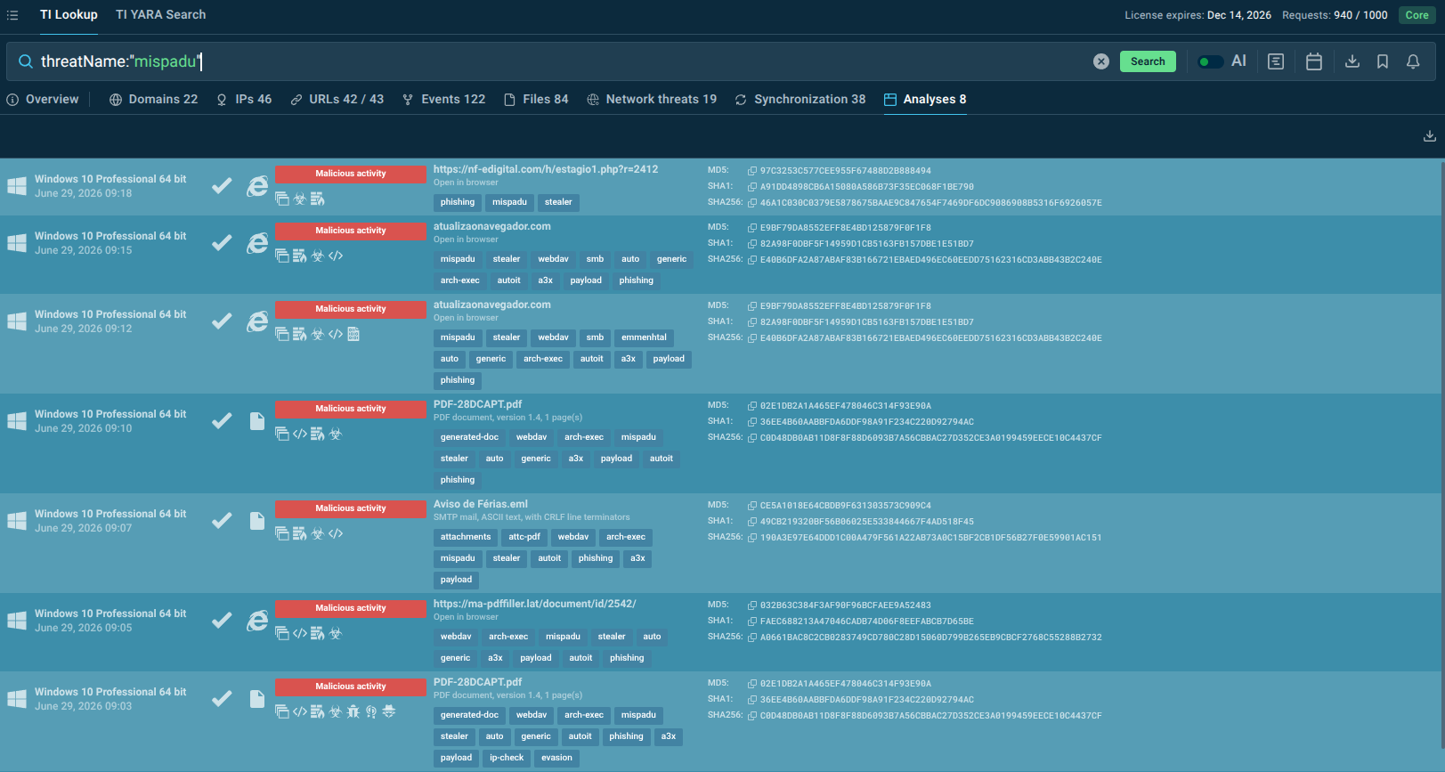Toggle the AI search switch
1445x772 pixels.
(1210, 61)
